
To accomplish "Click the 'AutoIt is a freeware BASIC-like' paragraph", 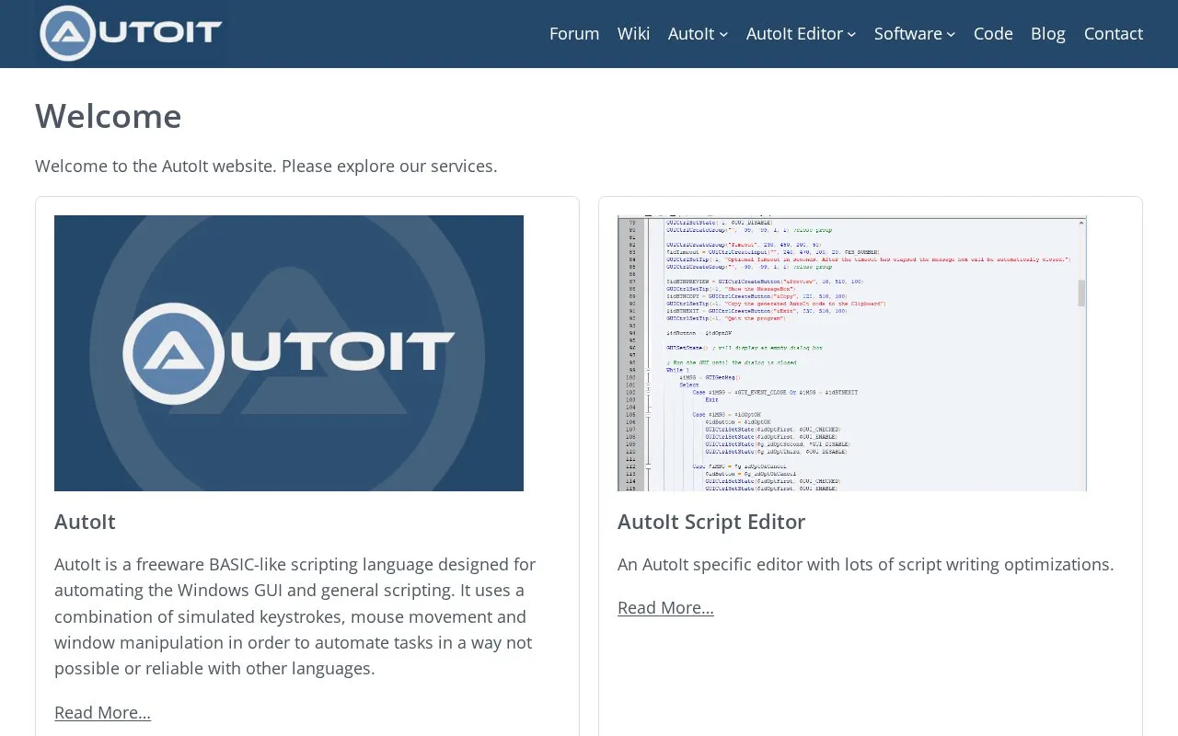I will pos(295,615).
